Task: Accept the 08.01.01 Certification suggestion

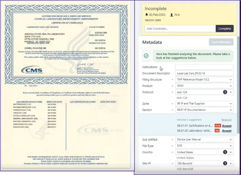Action: (x=227, y=126)
